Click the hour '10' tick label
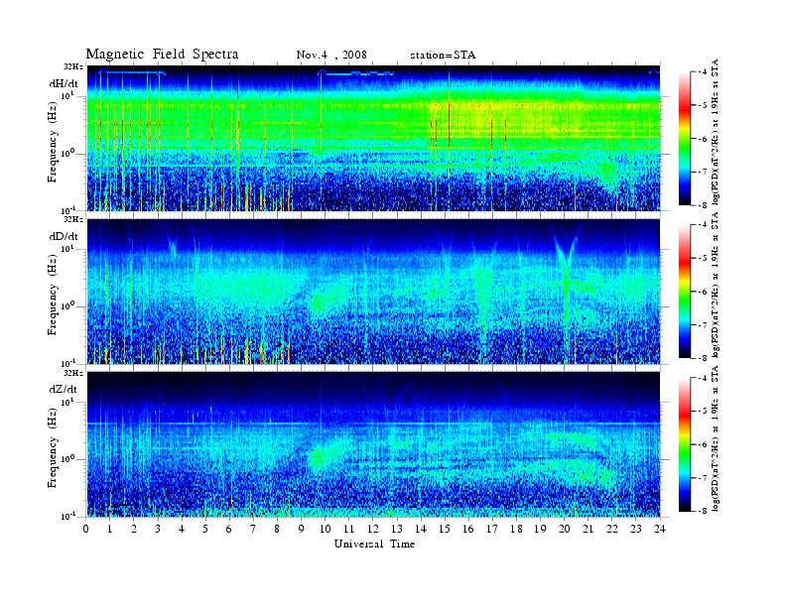The width and height of the screenshot is (786, 607). click(x=325, y=529)
